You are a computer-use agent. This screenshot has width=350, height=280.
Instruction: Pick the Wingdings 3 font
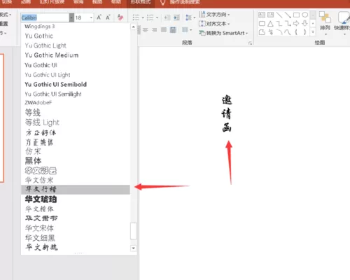click(76, 27)
